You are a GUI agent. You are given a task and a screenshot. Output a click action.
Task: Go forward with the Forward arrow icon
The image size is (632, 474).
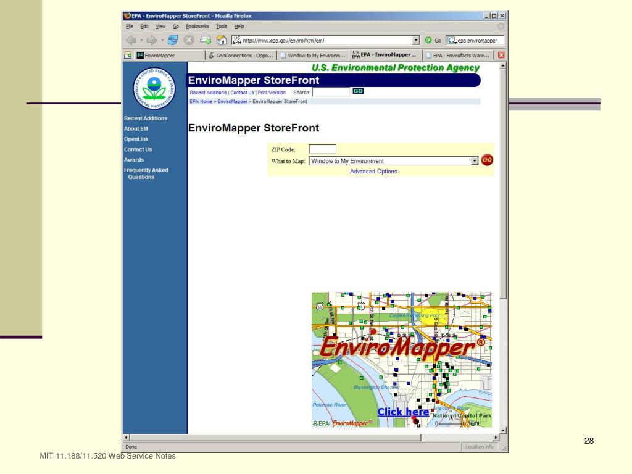pyautogui.click(x=152, y=40)
